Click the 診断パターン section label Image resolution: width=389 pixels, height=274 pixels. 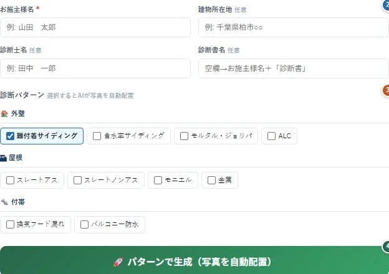[22, 95]
